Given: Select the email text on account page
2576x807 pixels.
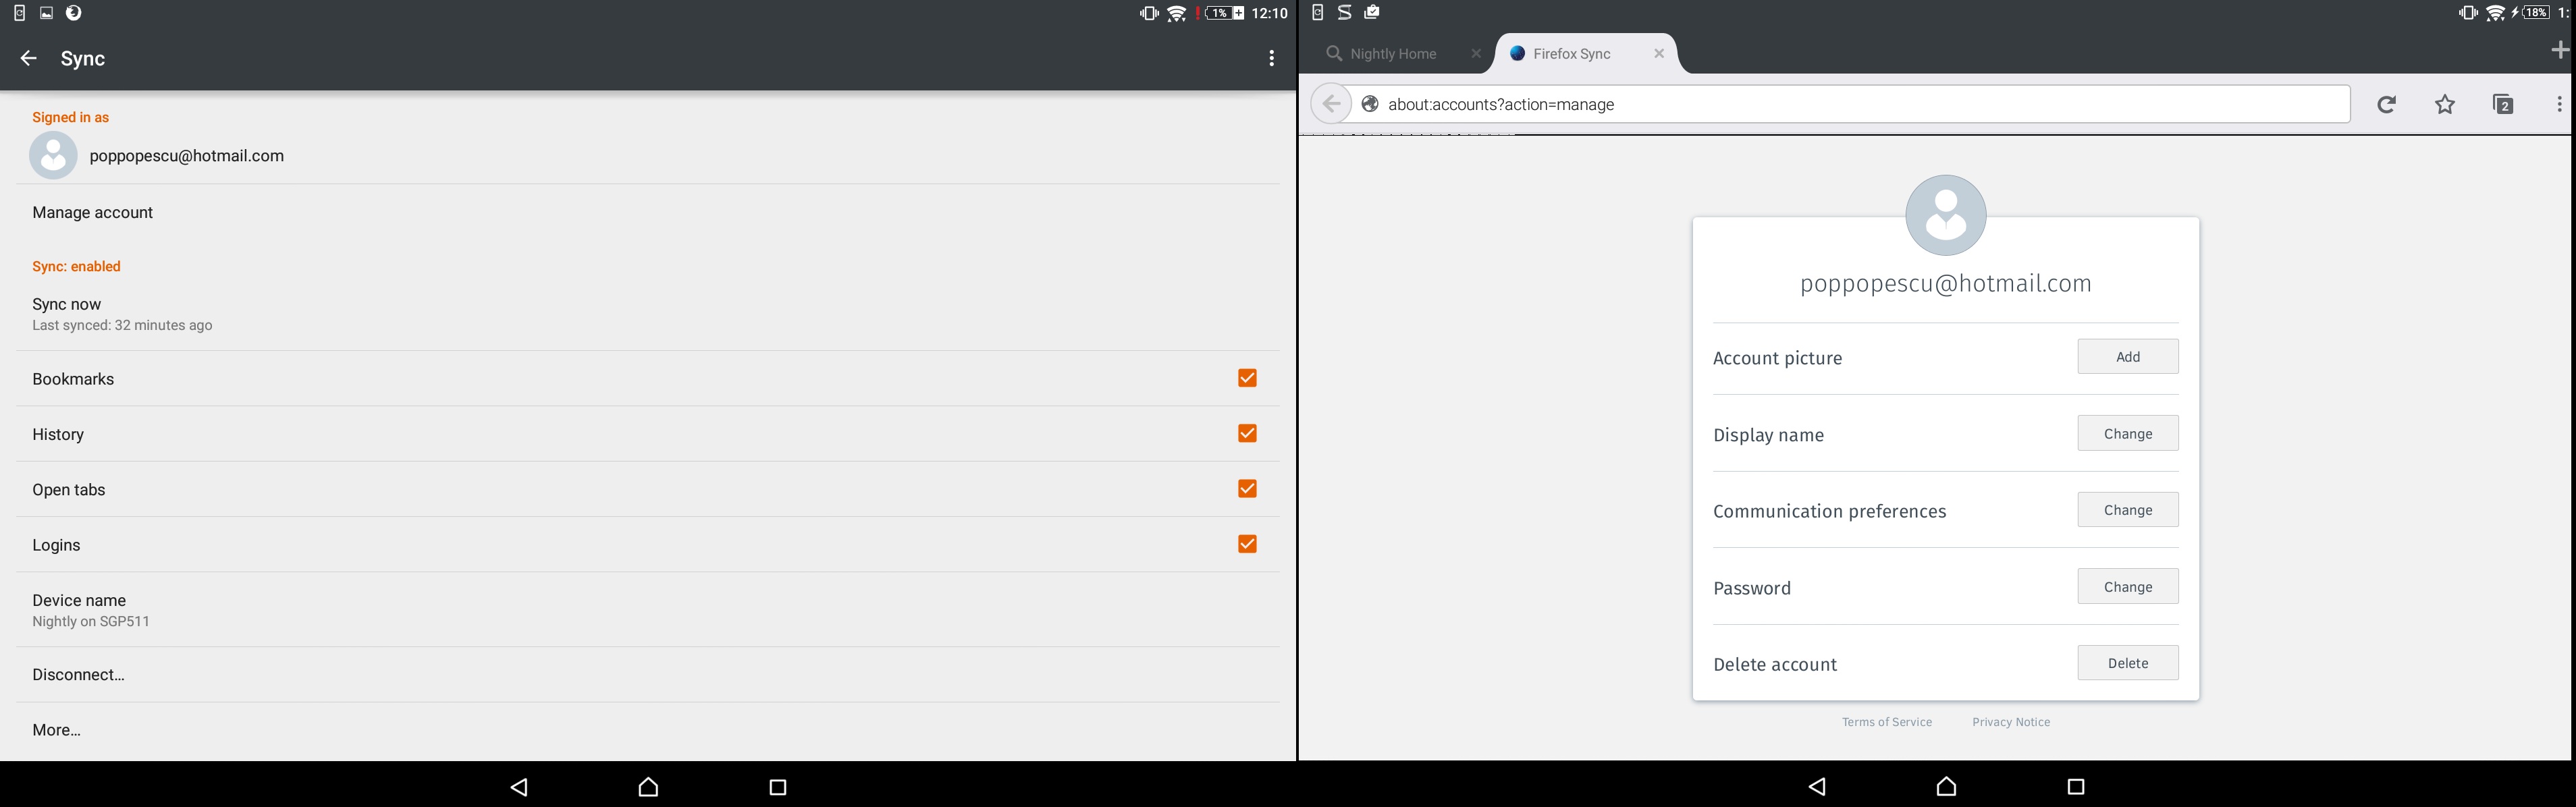Looking at the screenshot, I should [1946, 284].
